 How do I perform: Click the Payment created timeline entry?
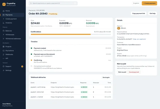pyautogui.click(x=71, y=49)
